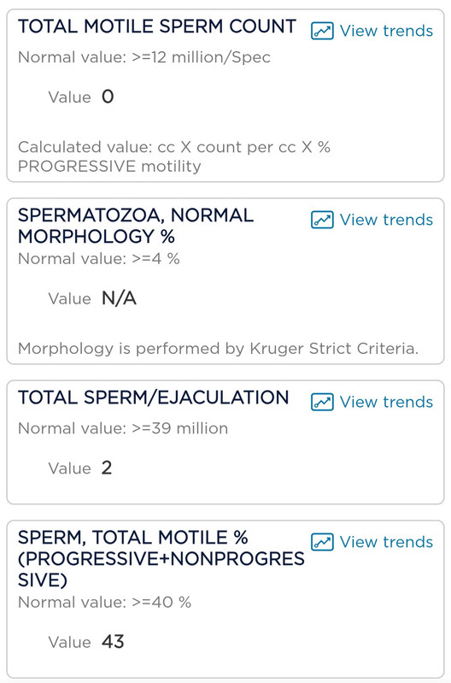Click the N/A morphology value
Screen dimensions: 451x683
click(119, 299)
